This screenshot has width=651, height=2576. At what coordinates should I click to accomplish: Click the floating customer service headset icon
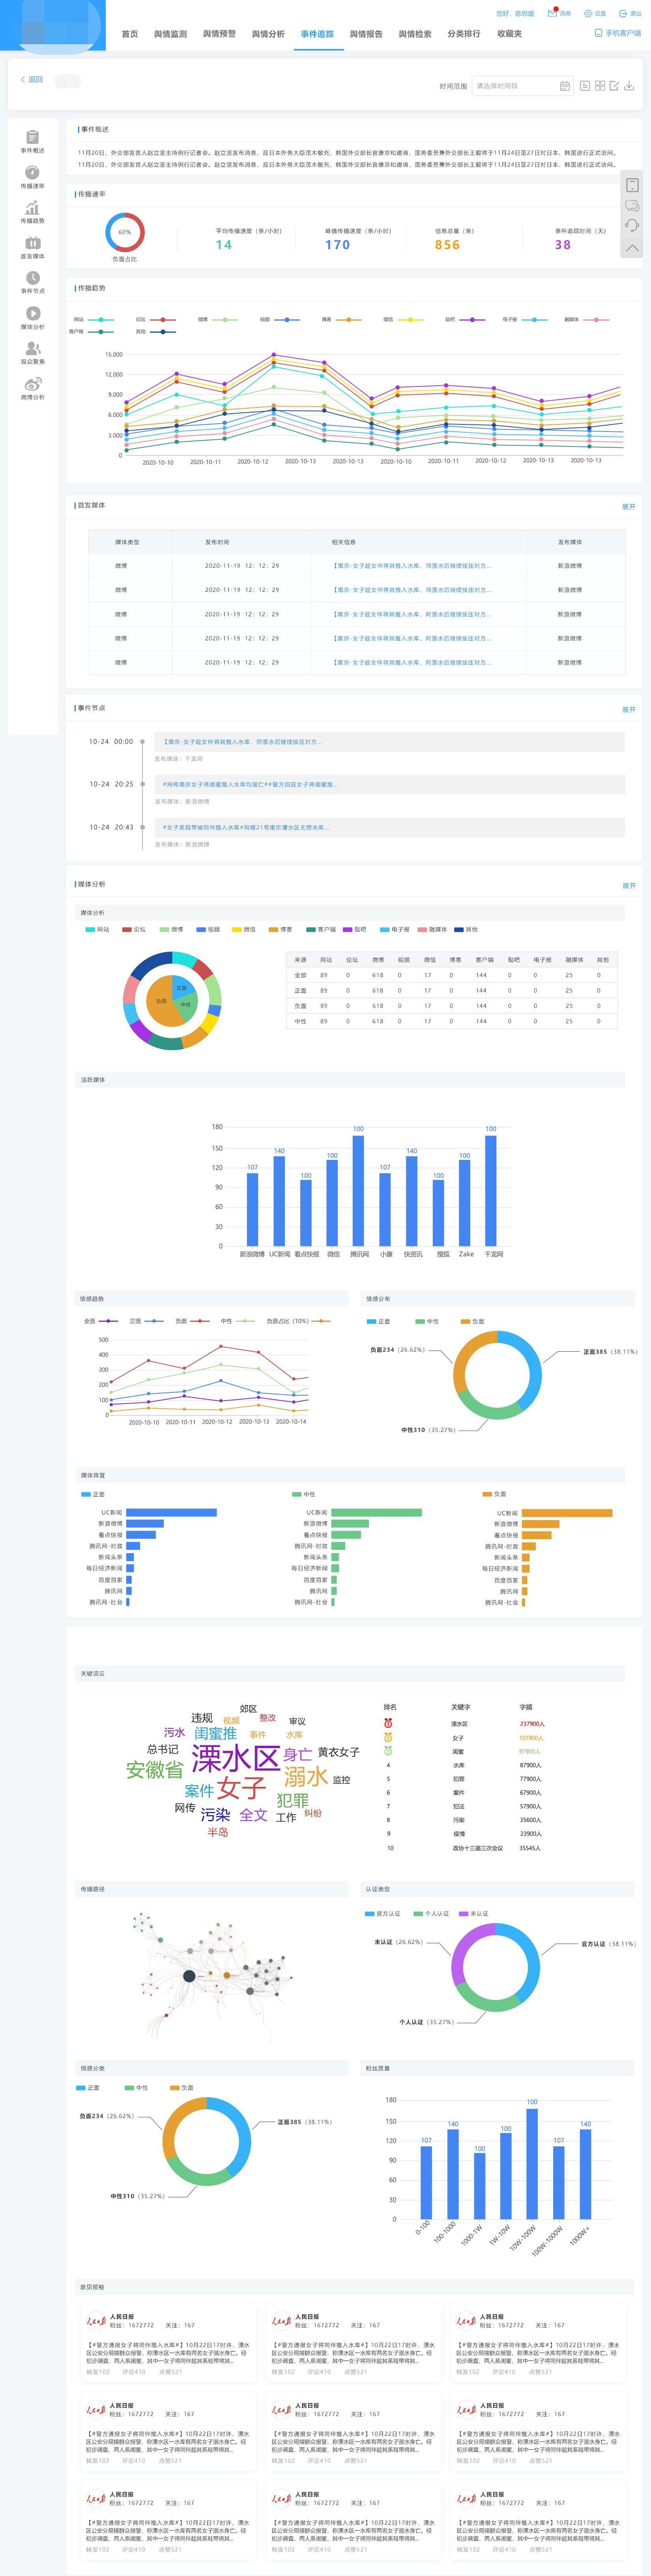(x=632, y=226)
